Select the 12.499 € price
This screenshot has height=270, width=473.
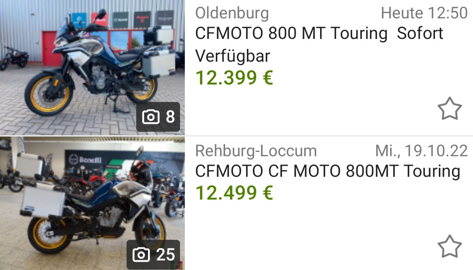234,193
